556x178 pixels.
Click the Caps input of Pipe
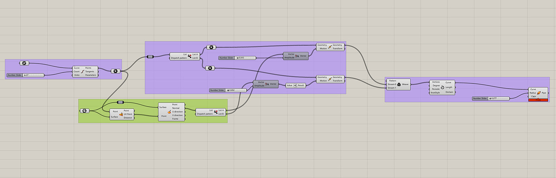click(533, 96)
